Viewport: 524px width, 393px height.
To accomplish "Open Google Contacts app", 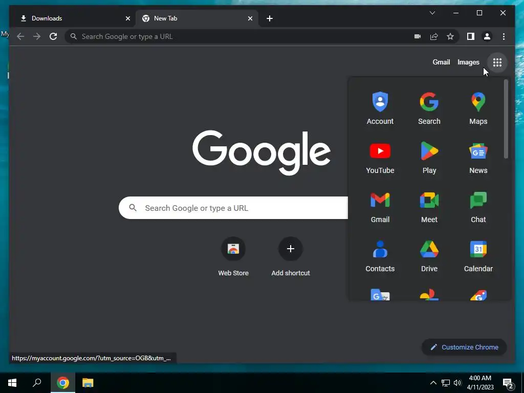I will pyautogui.click(x=380, y=256).
